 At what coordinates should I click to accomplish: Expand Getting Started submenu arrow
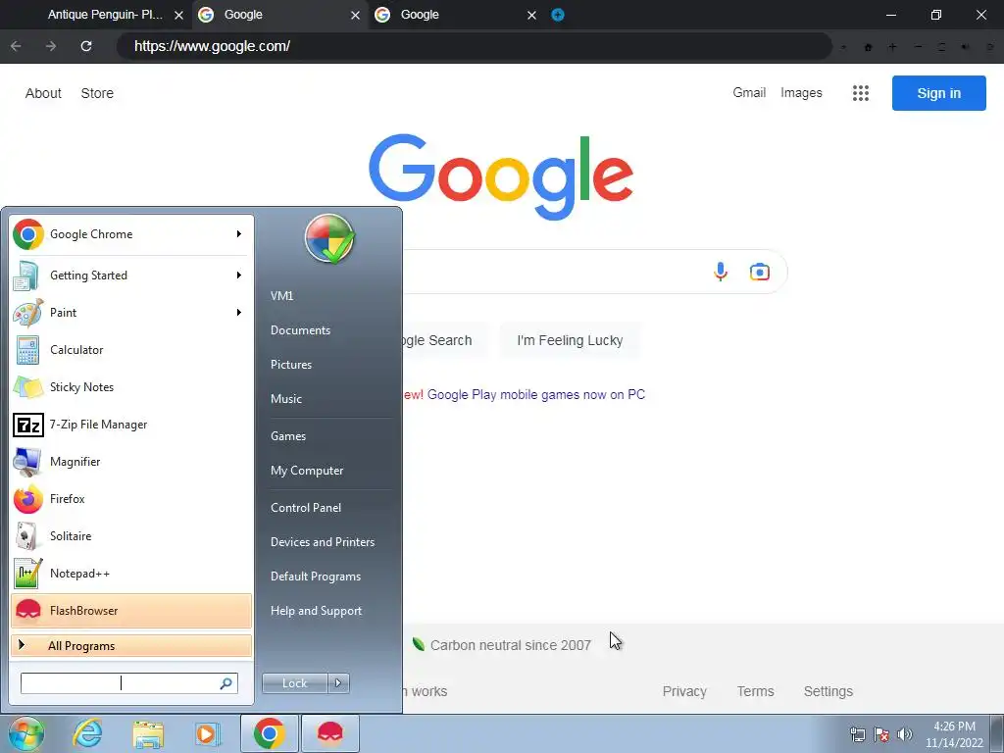[x=239, y=276]
